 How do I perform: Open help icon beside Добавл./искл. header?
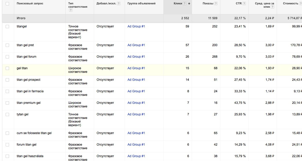[119, 3]
